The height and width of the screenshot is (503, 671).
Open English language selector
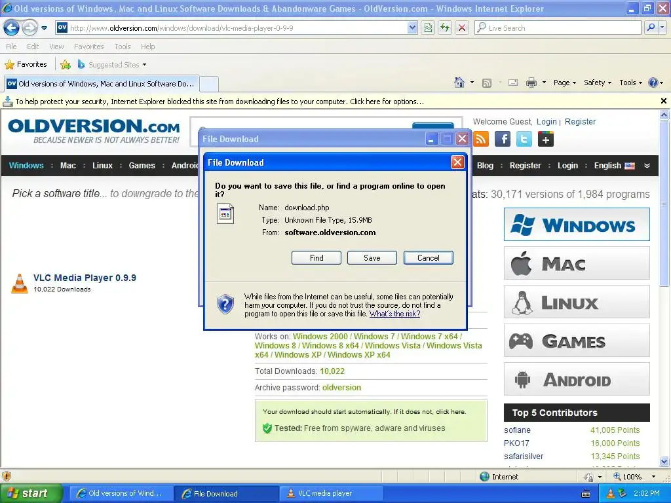(x=614, y=166)
